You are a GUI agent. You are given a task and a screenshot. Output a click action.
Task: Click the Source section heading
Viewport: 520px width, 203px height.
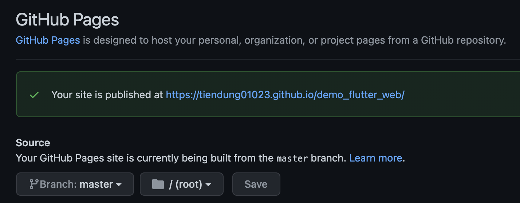33,143
